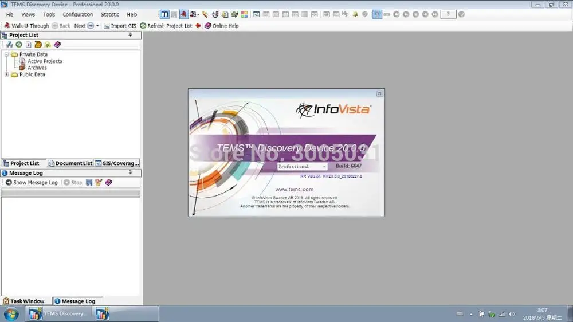
Task: Click the Next button in Walk-U-Through bar
Action: coord(84,26)
